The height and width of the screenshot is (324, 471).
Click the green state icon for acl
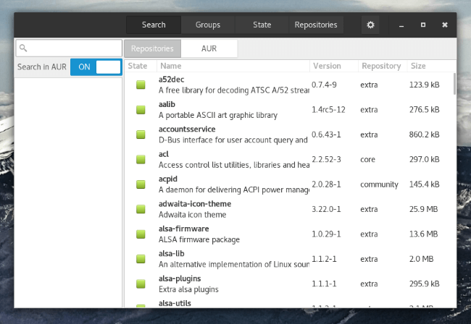pos(141,159)
